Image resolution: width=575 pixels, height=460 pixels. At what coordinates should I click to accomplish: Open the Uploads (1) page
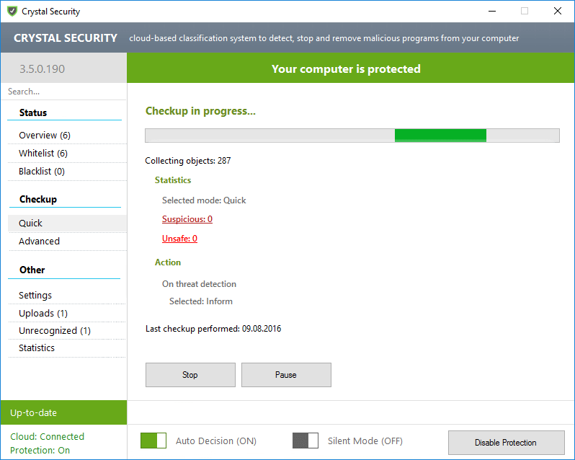coord(67,313)
